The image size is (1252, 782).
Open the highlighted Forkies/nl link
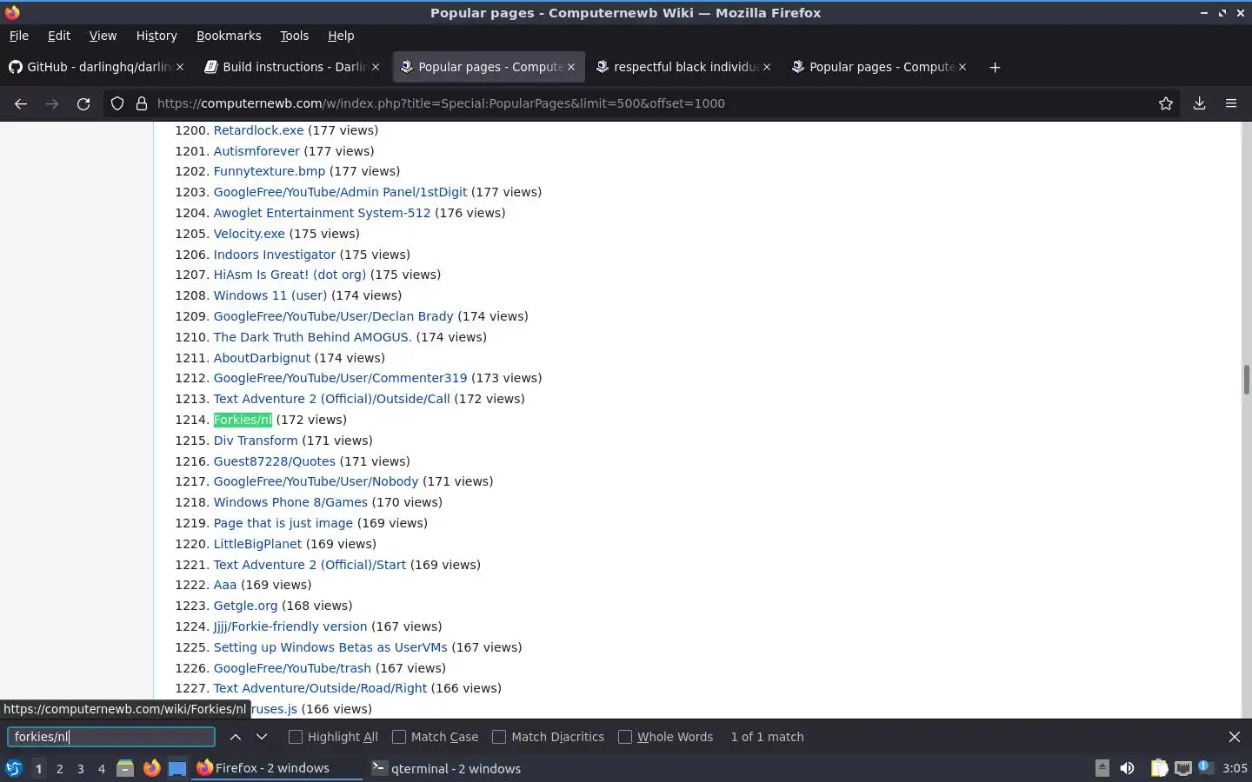coord(243,420)
